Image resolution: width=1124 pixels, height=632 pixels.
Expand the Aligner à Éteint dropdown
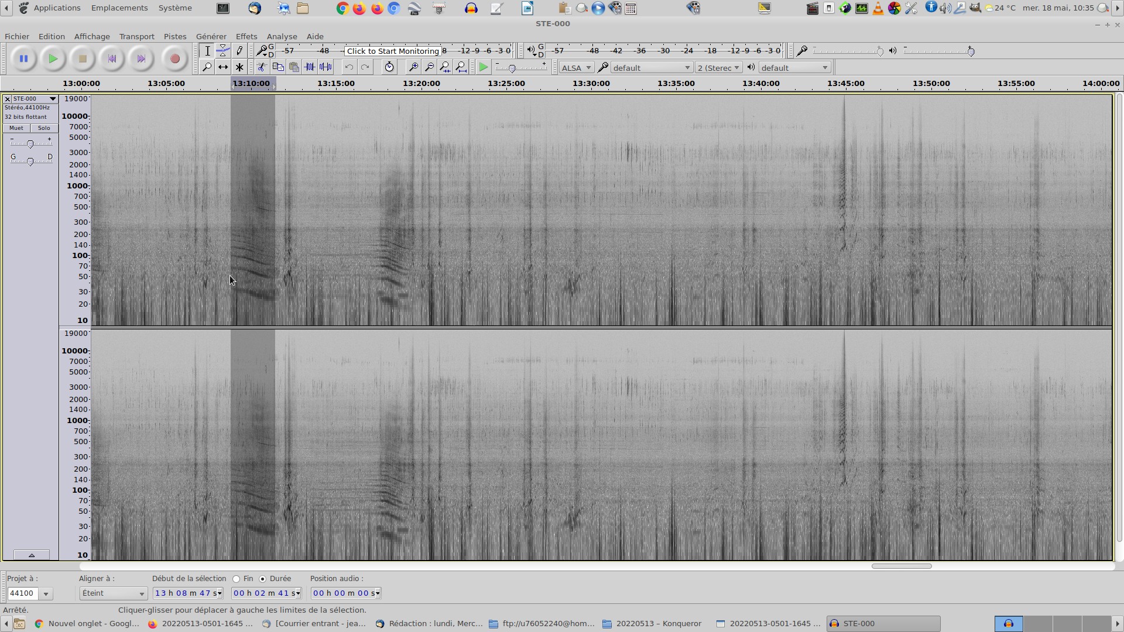[113, 593]
